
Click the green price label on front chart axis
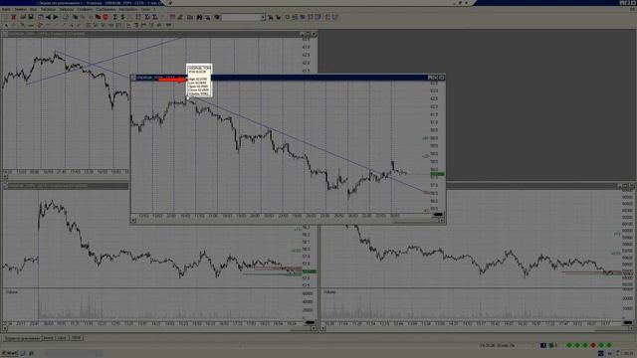point(438,174)
